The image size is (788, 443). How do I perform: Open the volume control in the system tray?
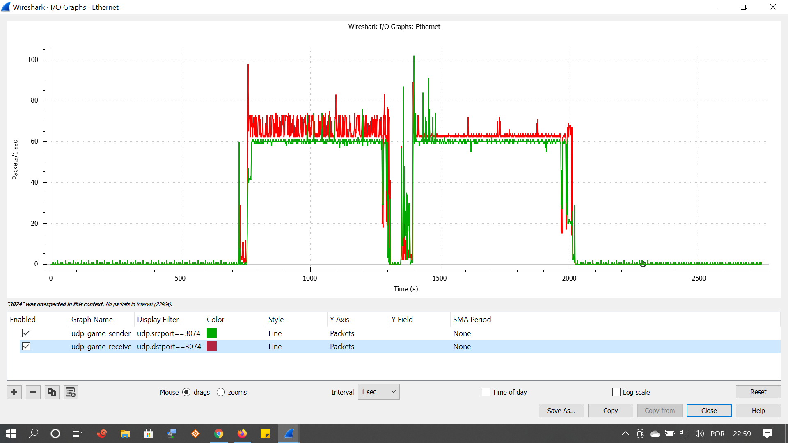point(699,434)
